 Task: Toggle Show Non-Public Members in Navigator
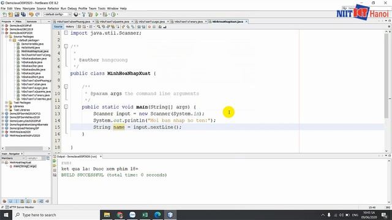click(x=23, y=201)
